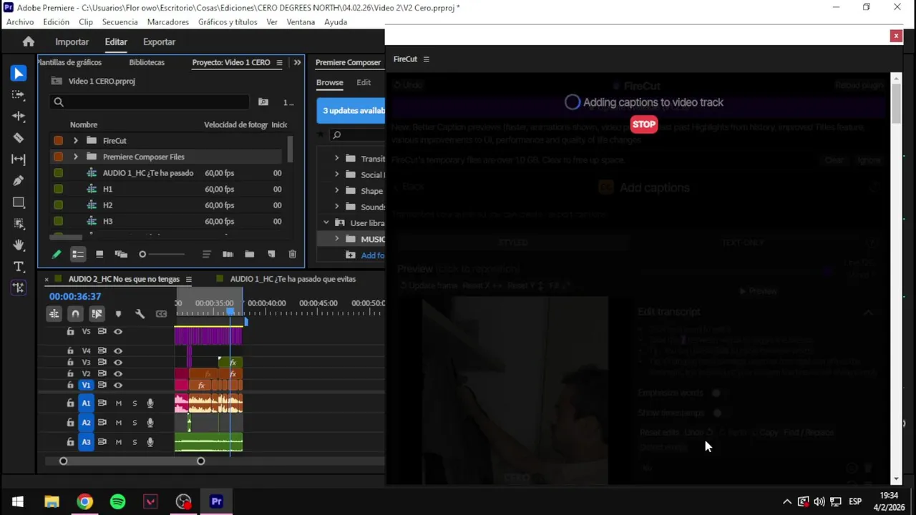Click Automate to Sequence icon

point(228,254)
